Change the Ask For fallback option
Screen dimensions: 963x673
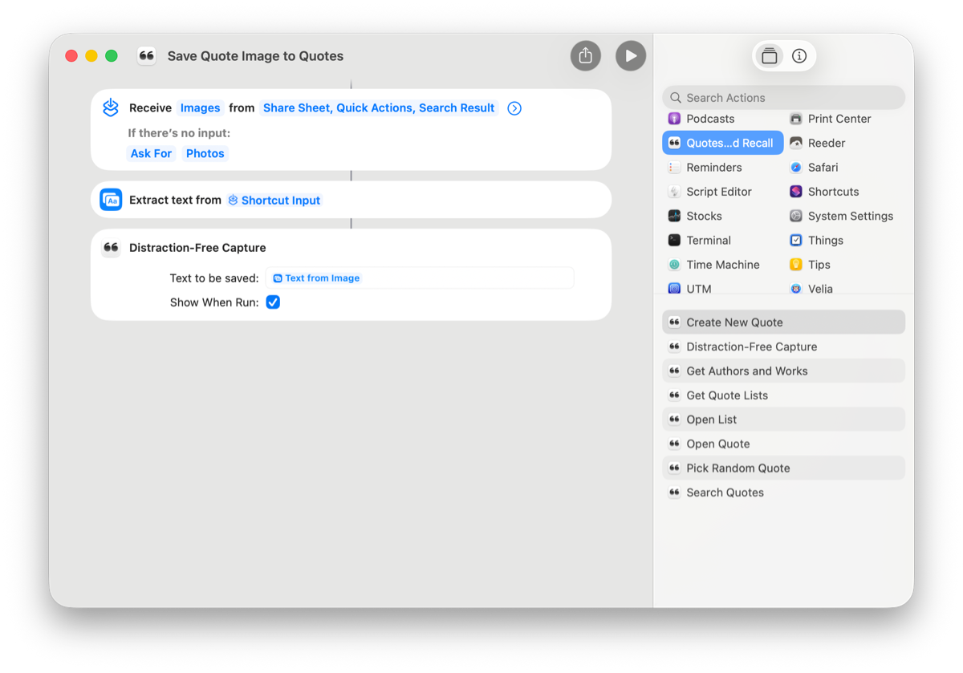click(x=151, y=153)
